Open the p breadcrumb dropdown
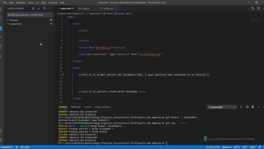 (x=130, y=14)
